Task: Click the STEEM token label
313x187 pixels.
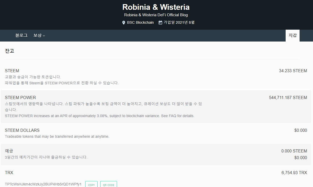Action: coord(12,71)
